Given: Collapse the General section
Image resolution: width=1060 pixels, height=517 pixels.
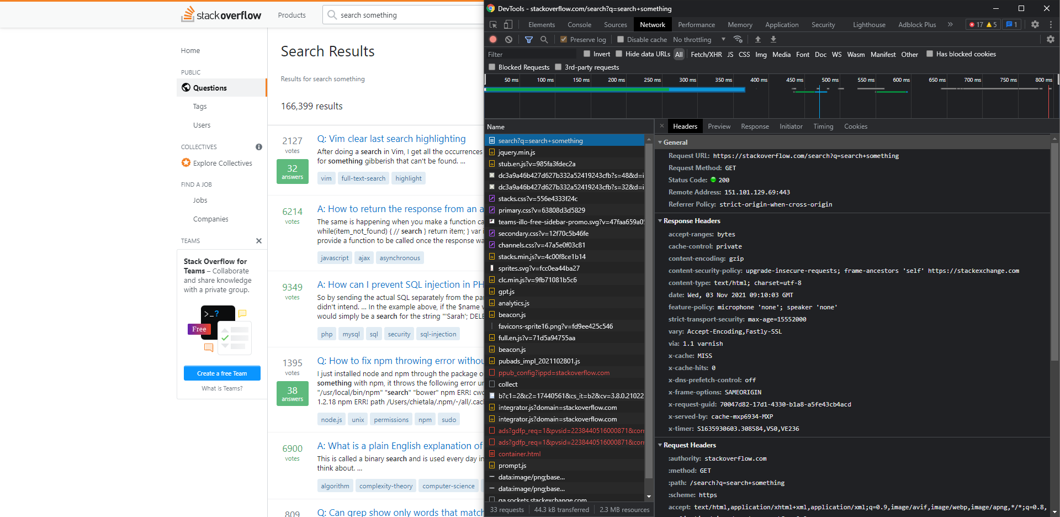Looking at the screenshot, I should [x=660, y=143].
